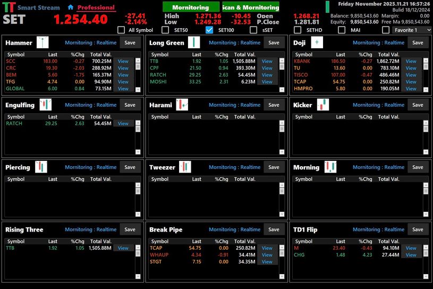Enable the SET50 checkbox
This screenshot has height=289, width=433.
click(165, 30)
